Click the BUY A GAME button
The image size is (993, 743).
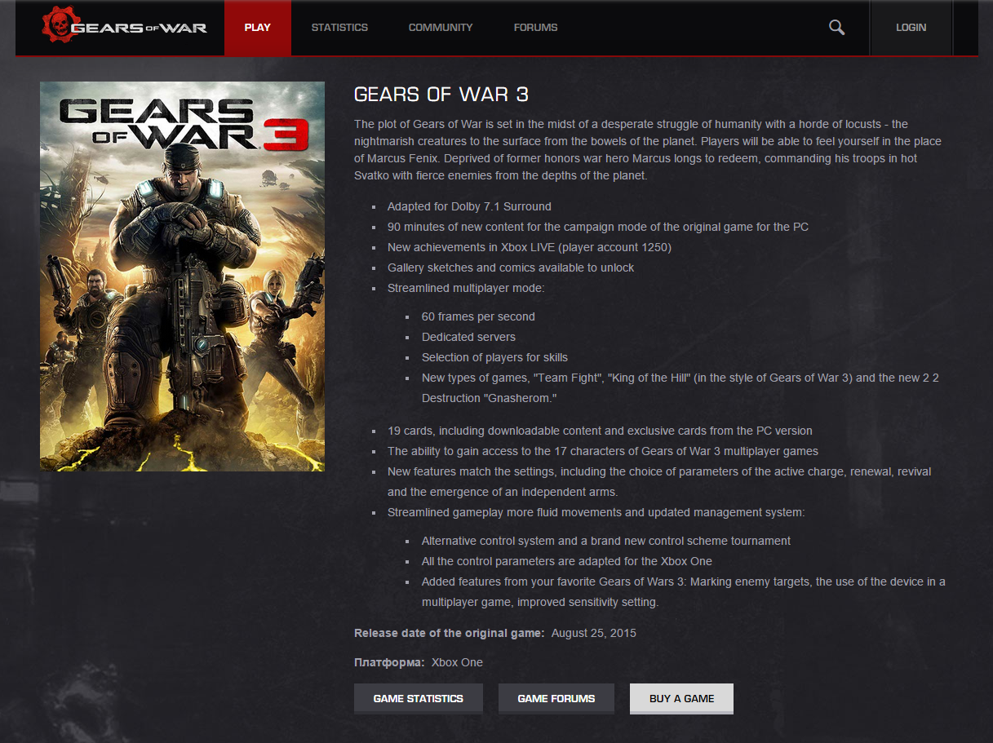pos(681,699)
